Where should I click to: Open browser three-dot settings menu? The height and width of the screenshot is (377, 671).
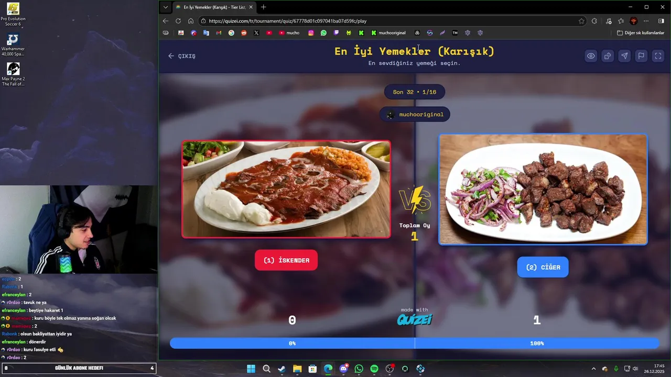pos(646,21)
